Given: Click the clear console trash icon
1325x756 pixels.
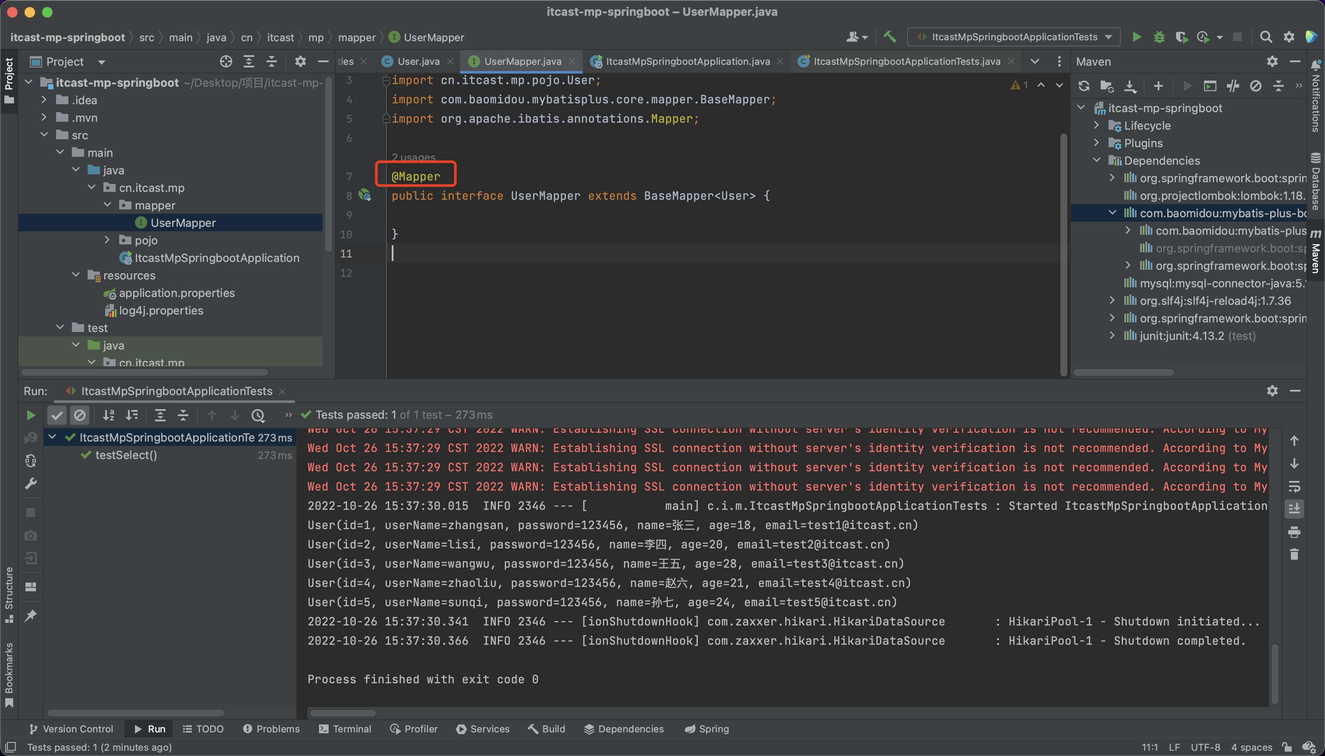Looking at the screenshot, I should pos(1294,555).
